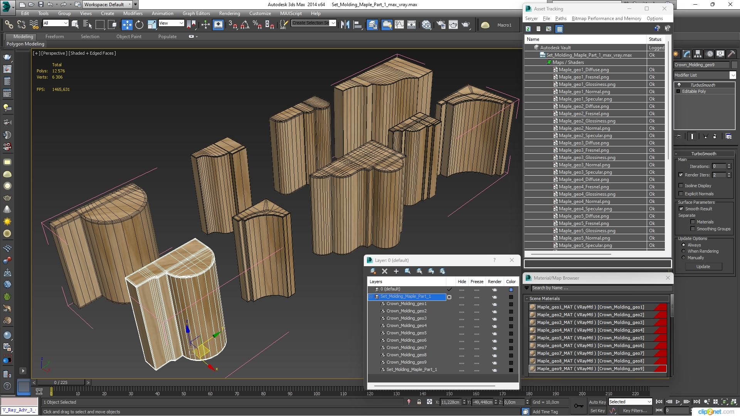Select the Select and Move tool
This screenshot has width=740, height=416.
point(127,25)
